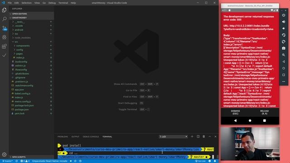This screenshot has height=163, width=290.
Task: Open the File menu
Action: click(x=10, y=3)
